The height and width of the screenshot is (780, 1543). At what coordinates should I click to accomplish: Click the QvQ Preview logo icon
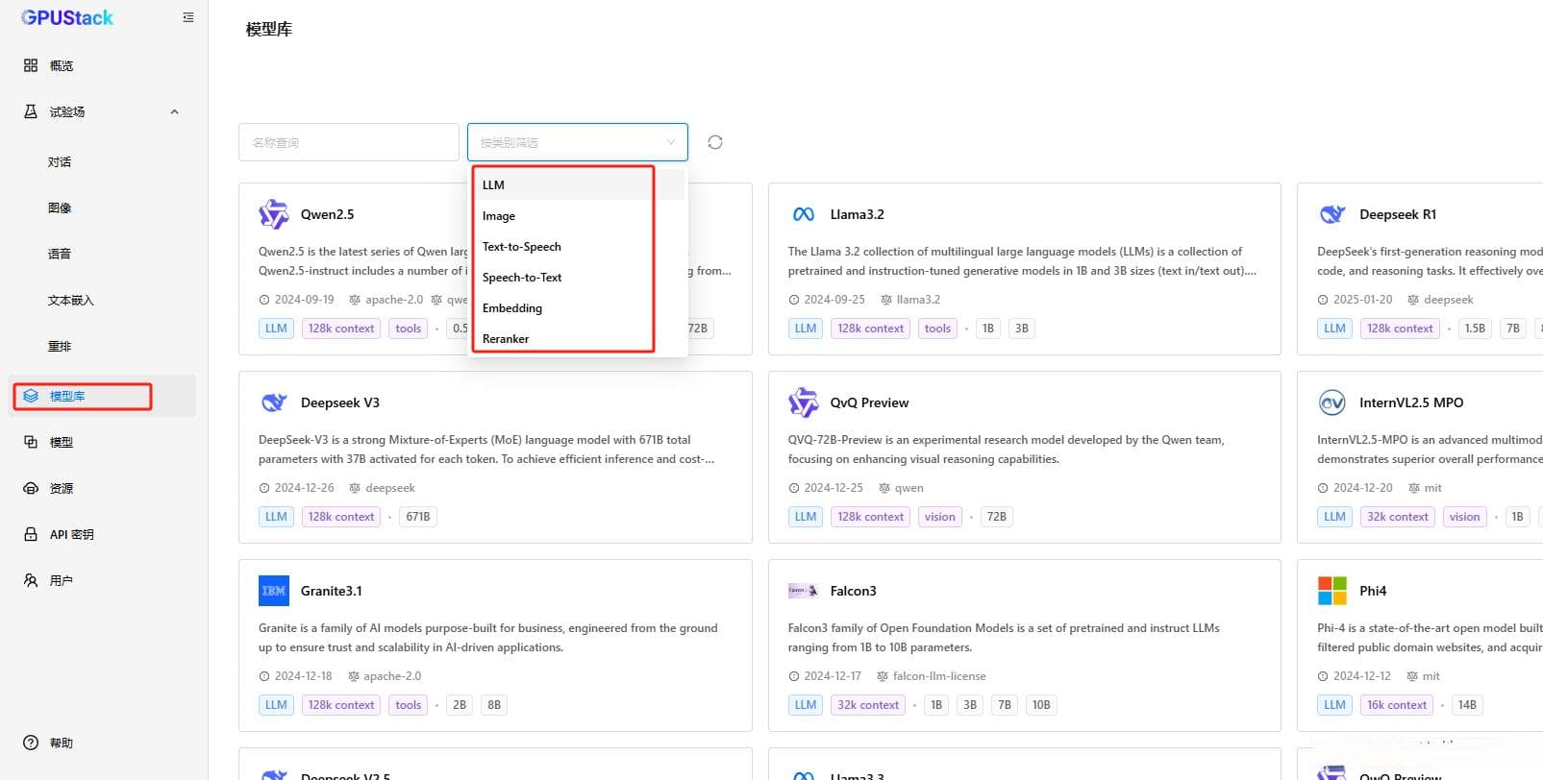coord(804,402)
